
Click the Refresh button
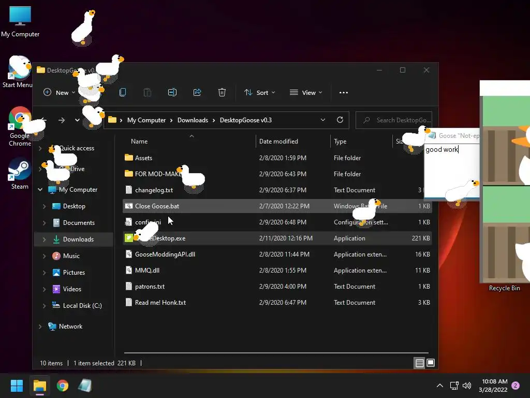click(x=340, y=120)
